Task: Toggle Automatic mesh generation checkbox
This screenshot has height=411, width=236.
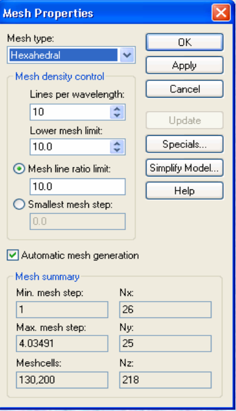Action: tap(12, 255)
